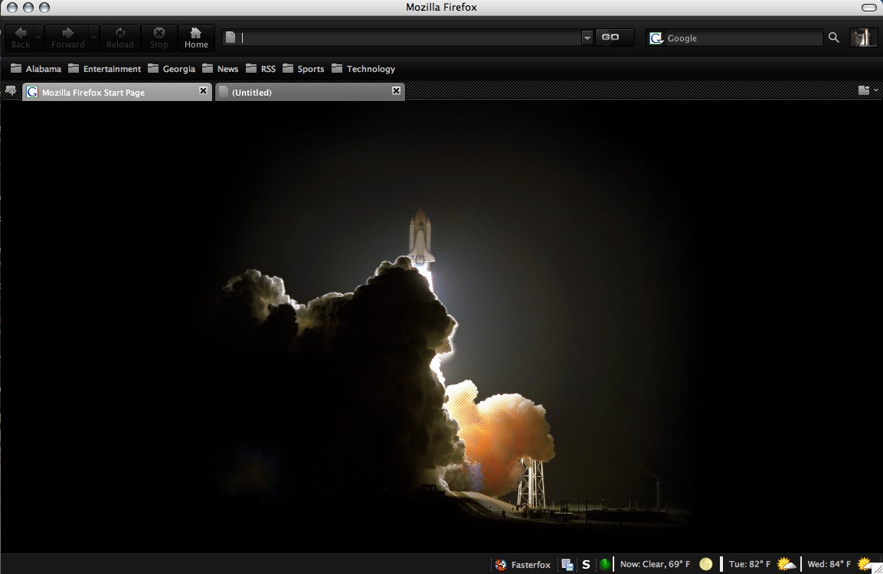Screen dimensions: 883x574
Task: Click the magnifying glass search icon
Action: coord(834,38)
